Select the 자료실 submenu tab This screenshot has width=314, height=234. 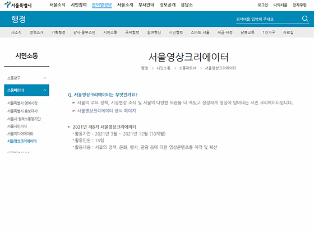point(288,32)
